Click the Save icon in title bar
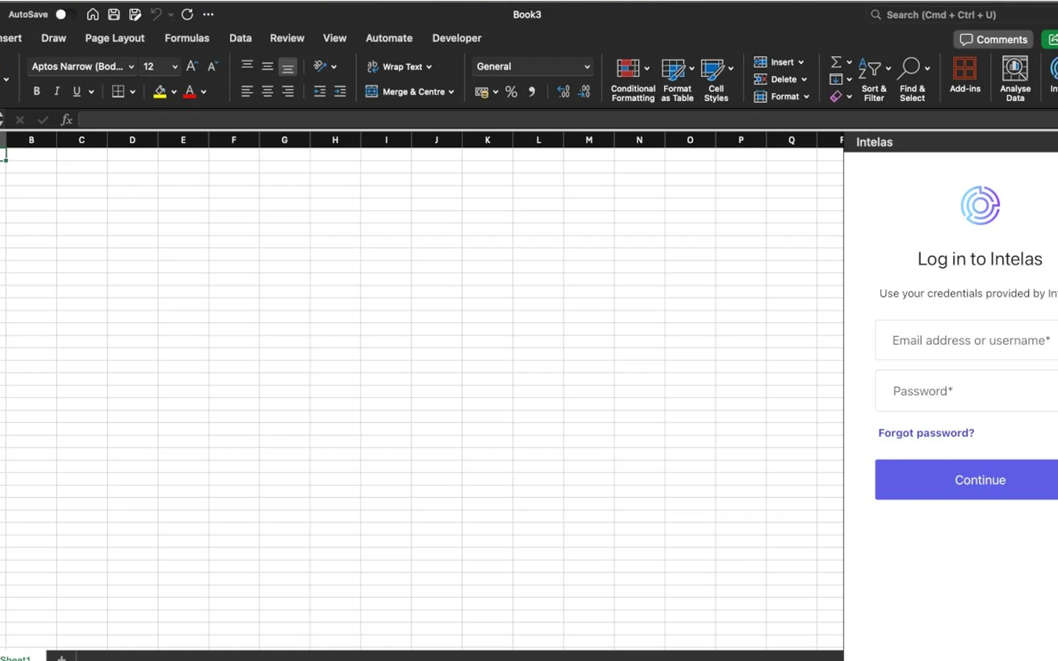Screen dimensions: 1058x661 (114, 14)
